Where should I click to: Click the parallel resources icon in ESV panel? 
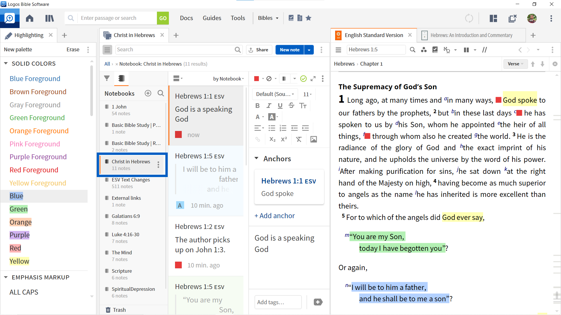pos(466,50)
